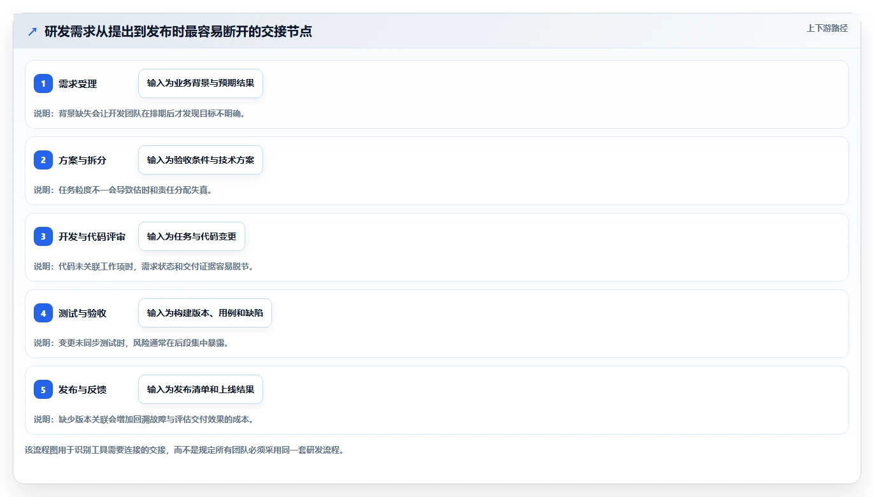The image size is (874, 497).
Task: Click the note about 代码未关联工作项
Action: tap(144, 266)
